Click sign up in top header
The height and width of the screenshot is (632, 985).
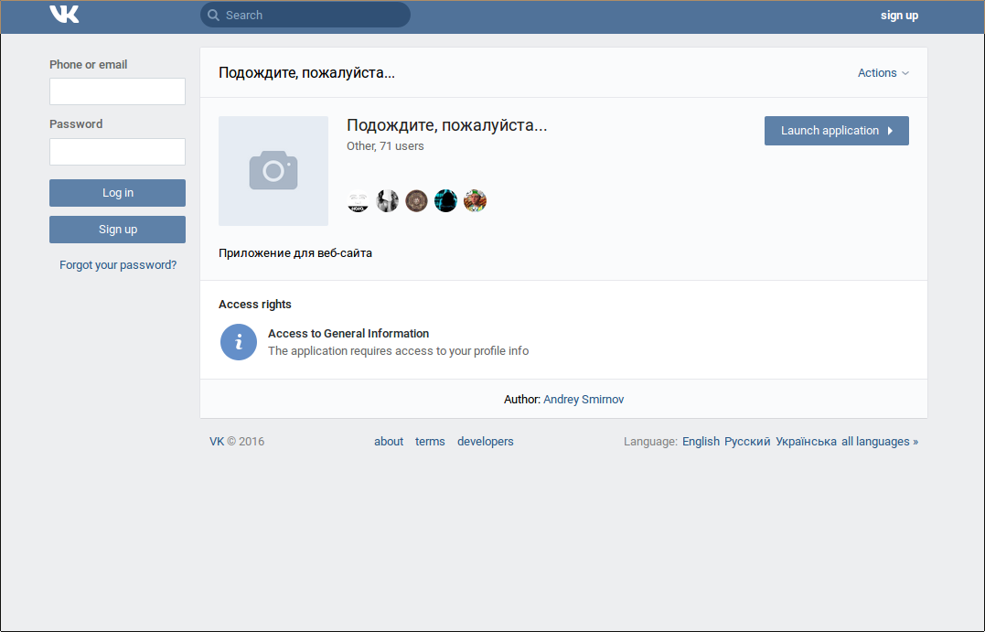pyautogui.click(x=899, y=16)
